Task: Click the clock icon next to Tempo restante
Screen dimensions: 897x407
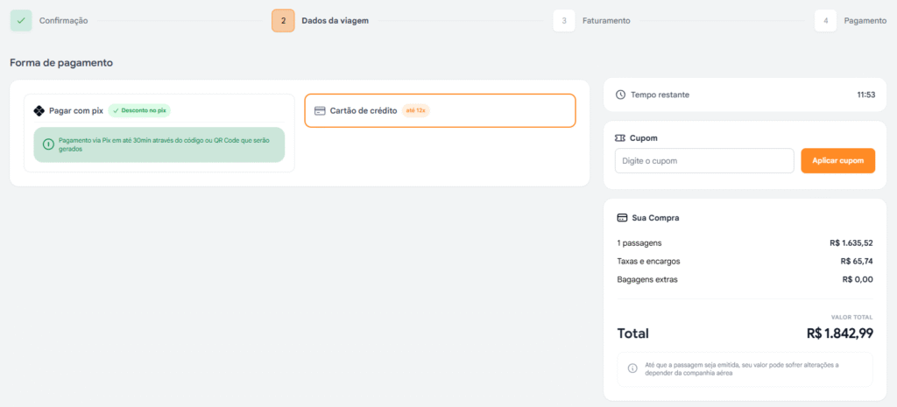Action: coord(621,95)
